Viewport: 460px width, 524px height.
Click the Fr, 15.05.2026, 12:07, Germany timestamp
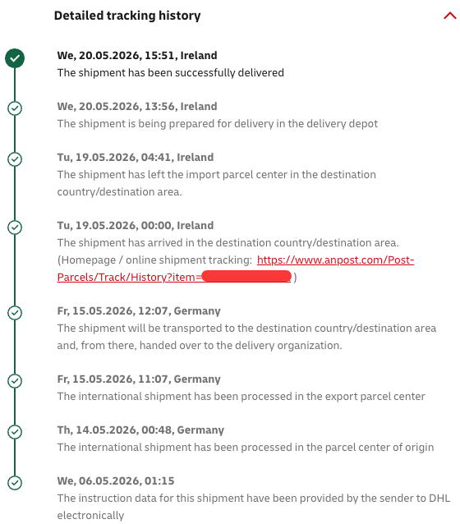tap(139, 311)
